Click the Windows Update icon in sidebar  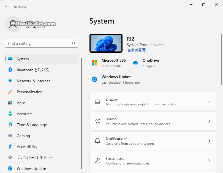coord(10,168)
